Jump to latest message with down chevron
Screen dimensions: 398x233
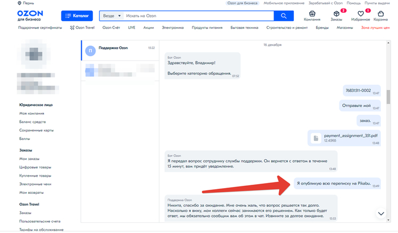[x=381, y=214]
